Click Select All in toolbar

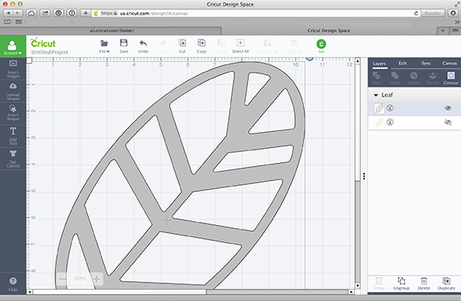coord(240,46)
